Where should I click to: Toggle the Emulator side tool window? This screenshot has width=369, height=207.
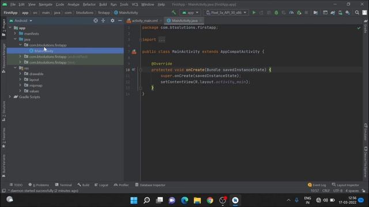tap(366, 132)
